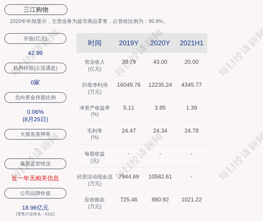
Task: Click the 时间 header cell
Action: [x=95, y=43]
